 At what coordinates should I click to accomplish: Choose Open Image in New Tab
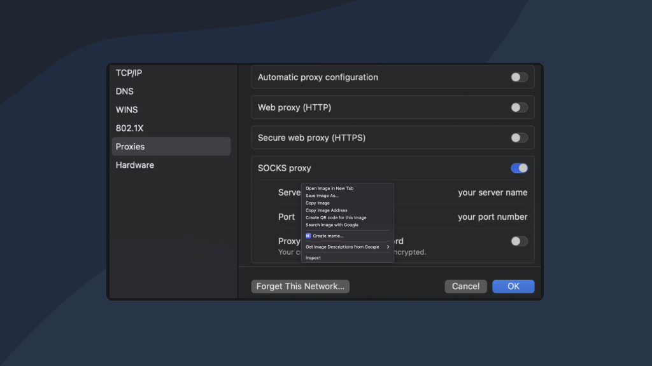pyautogui.click(x=329, y=188)
